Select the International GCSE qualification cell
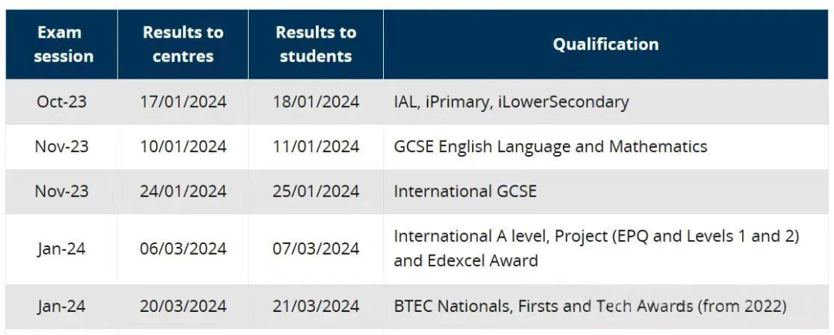 pos(606,191)
